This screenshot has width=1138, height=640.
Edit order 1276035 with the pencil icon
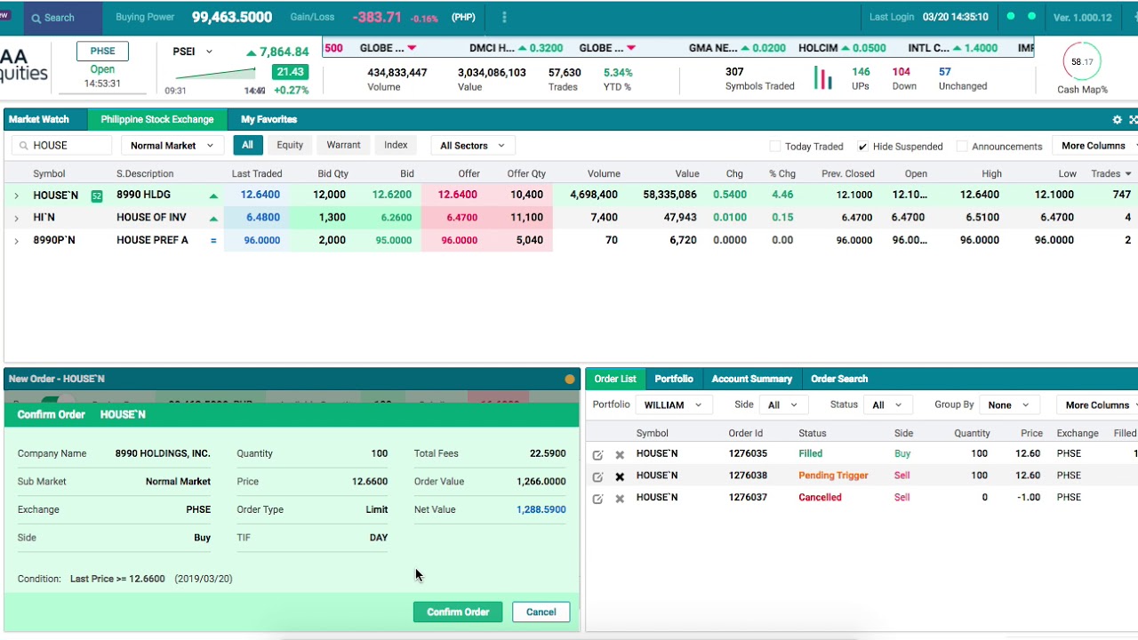pos(597,454)
